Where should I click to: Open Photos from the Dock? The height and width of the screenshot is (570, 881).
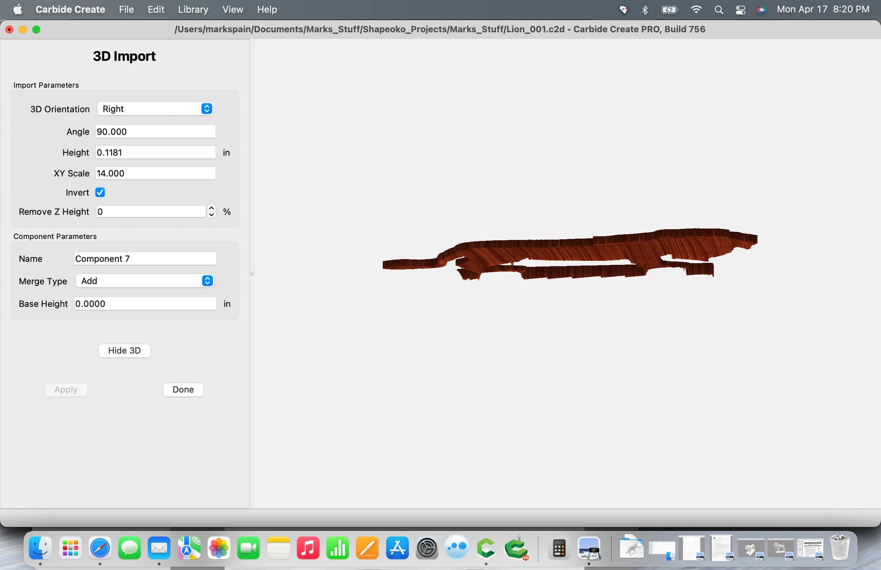(219, 548)
